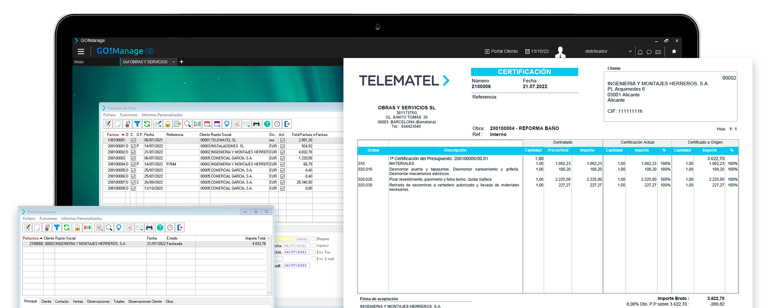The image size is (773, 308).
Task: Toggle C. checkbox for invoice 208100002
Action: pos(133,153)
